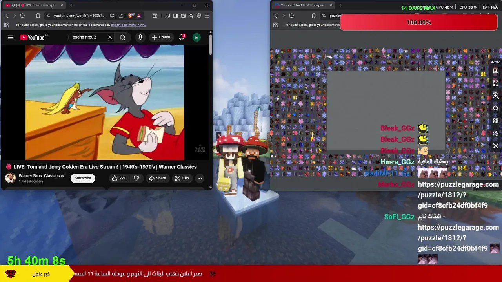Image resolution: width=502 pixels, height=282 pixels.
Task: Open Brave Rewards triangle icon
Action: pyautogui.click(x=138, y=16)
